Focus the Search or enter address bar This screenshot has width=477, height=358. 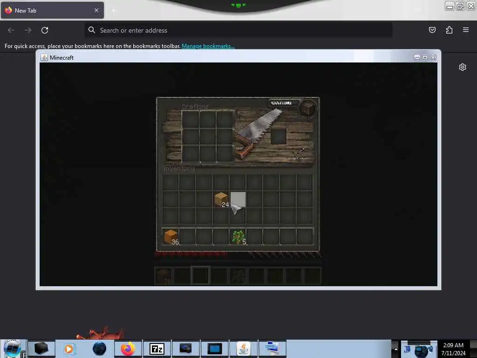pos(238,30)
